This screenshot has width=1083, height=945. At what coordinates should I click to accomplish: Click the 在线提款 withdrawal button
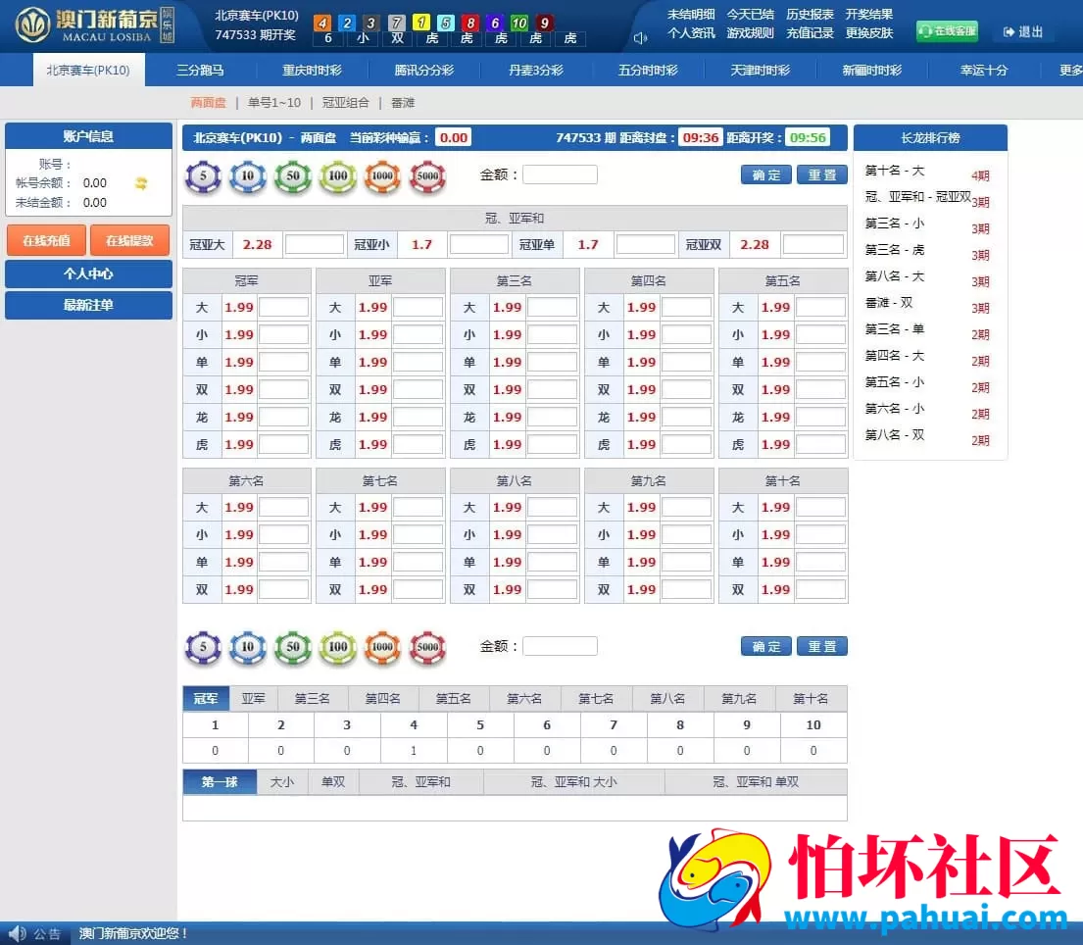pyautogui.click(x=130, y=240)
